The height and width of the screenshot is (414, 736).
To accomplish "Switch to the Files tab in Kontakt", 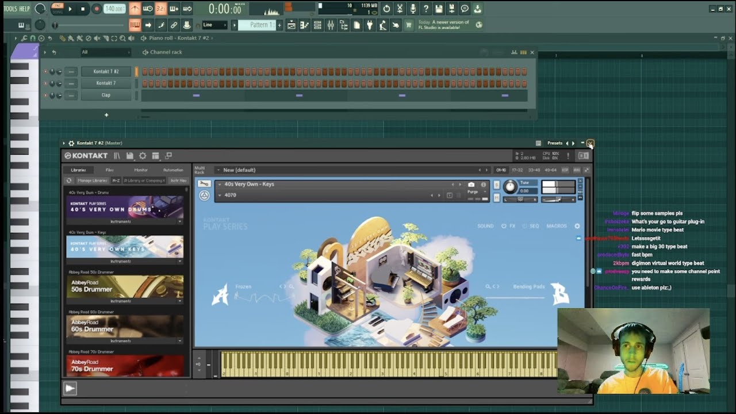I will point(109,170).
